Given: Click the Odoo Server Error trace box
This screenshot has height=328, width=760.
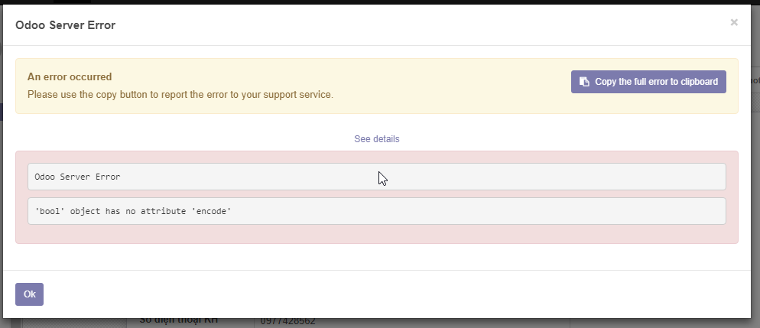Looking at the screenshot, I should (377, 177).
